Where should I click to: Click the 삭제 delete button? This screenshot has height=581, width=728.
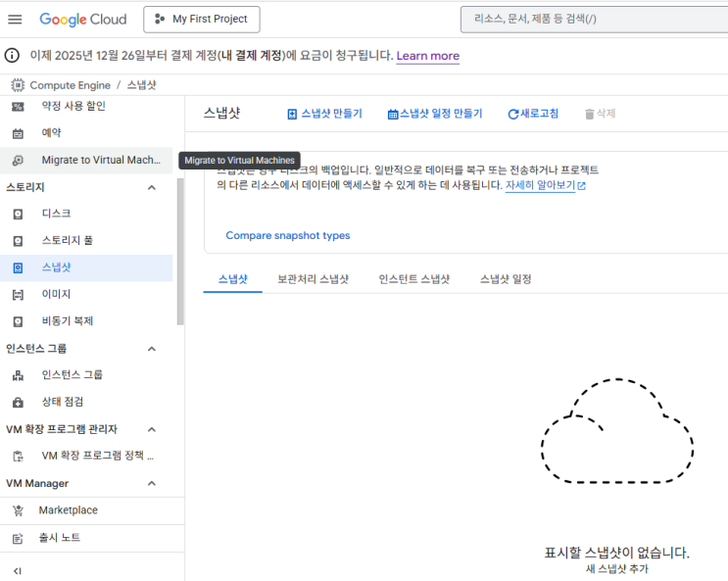(x=600, y=114)
